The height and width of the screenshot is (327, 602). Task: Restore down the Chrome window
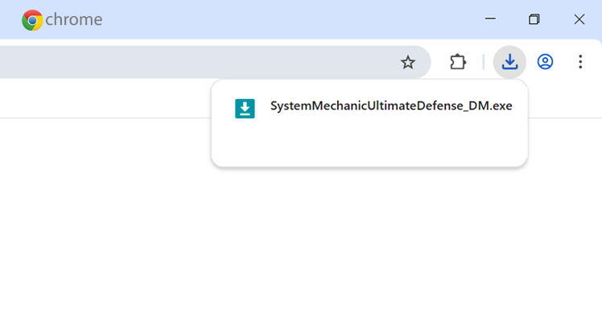pyautogui.click(x=534, y=19)
